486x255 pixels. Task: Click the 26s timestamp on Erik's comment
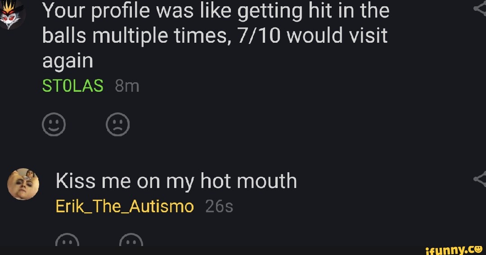pos(219,206)
